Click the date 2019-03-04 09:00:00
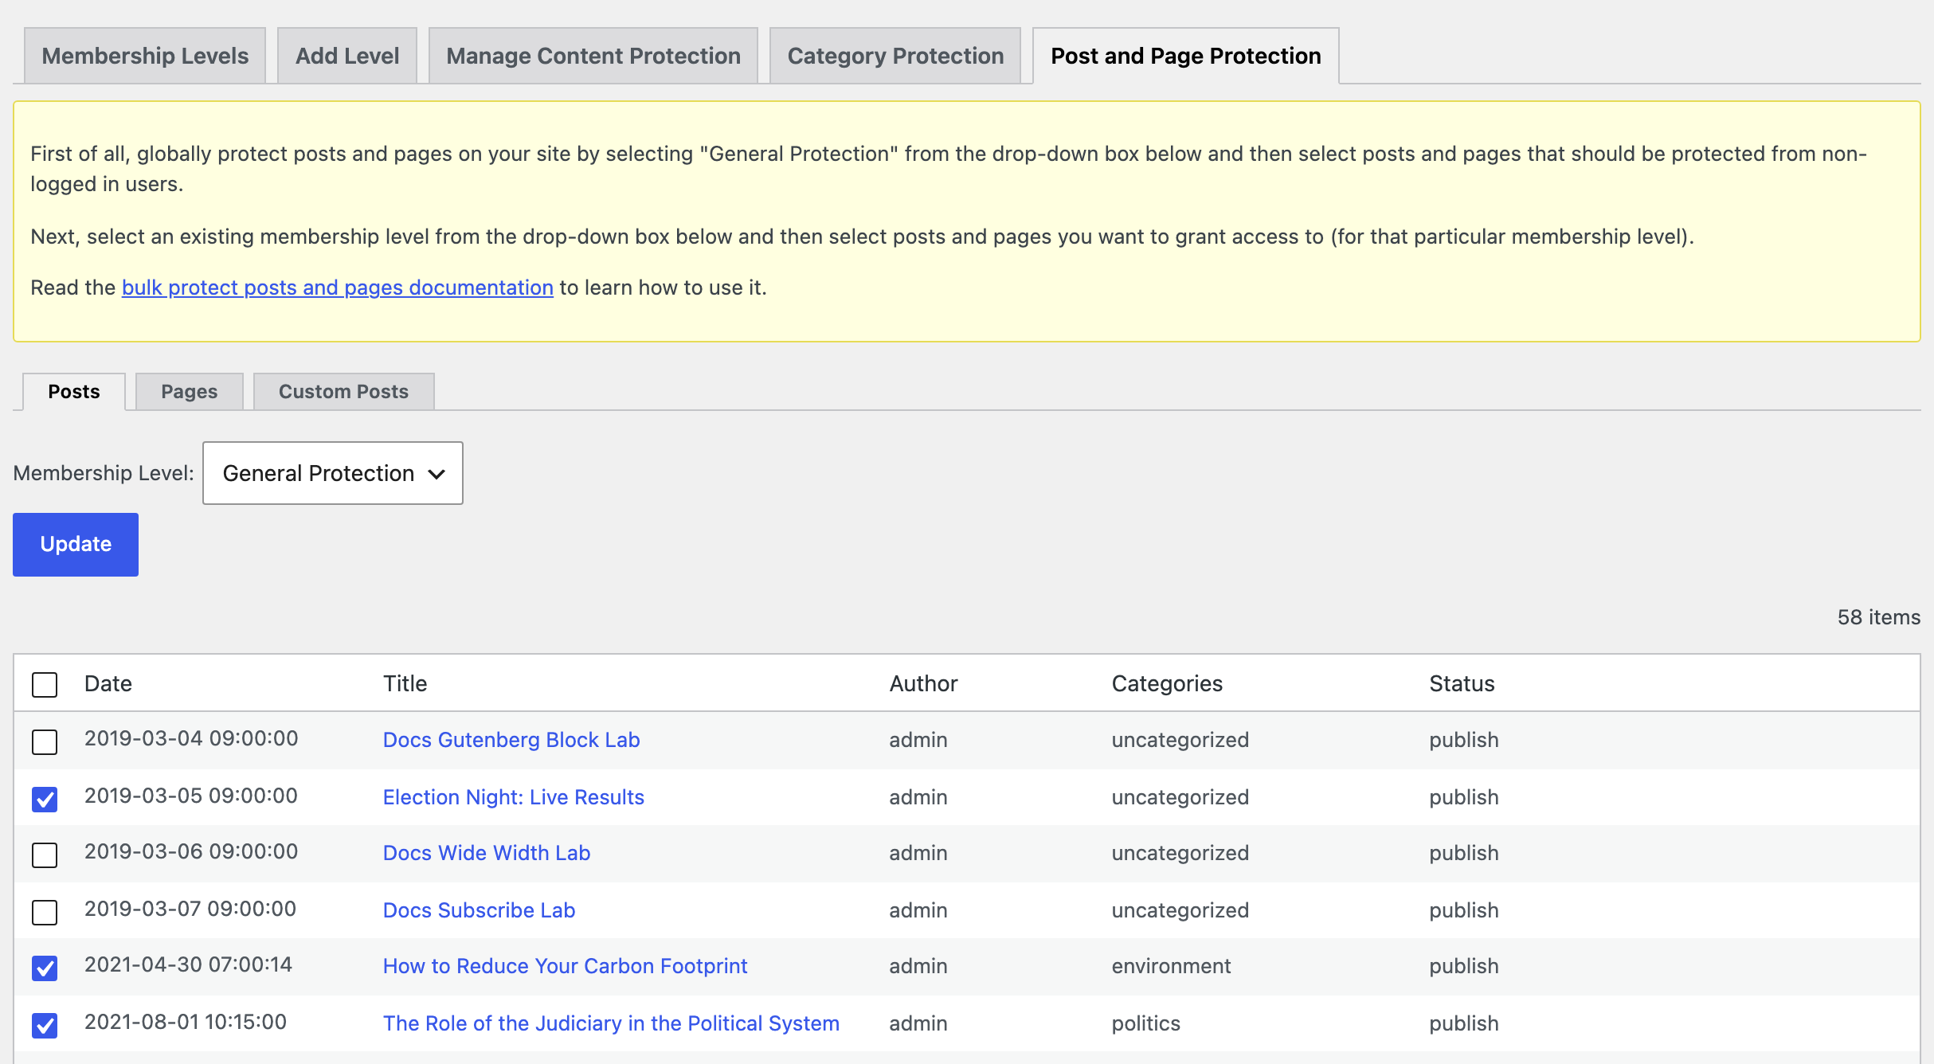Screen dimensions: 1934x1064 pos(191,738)
